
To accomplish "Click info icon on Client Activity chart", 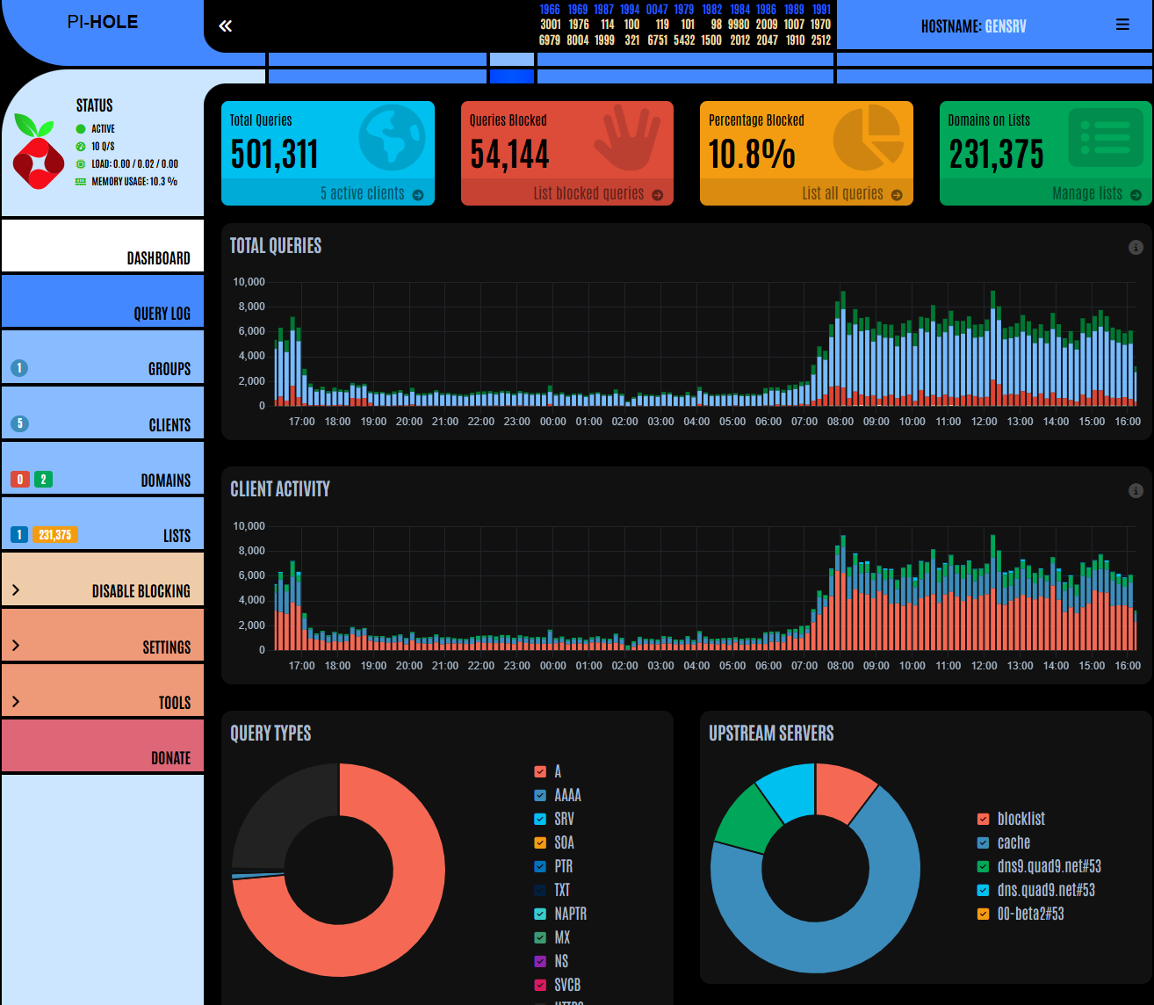I will point(1136,491).
